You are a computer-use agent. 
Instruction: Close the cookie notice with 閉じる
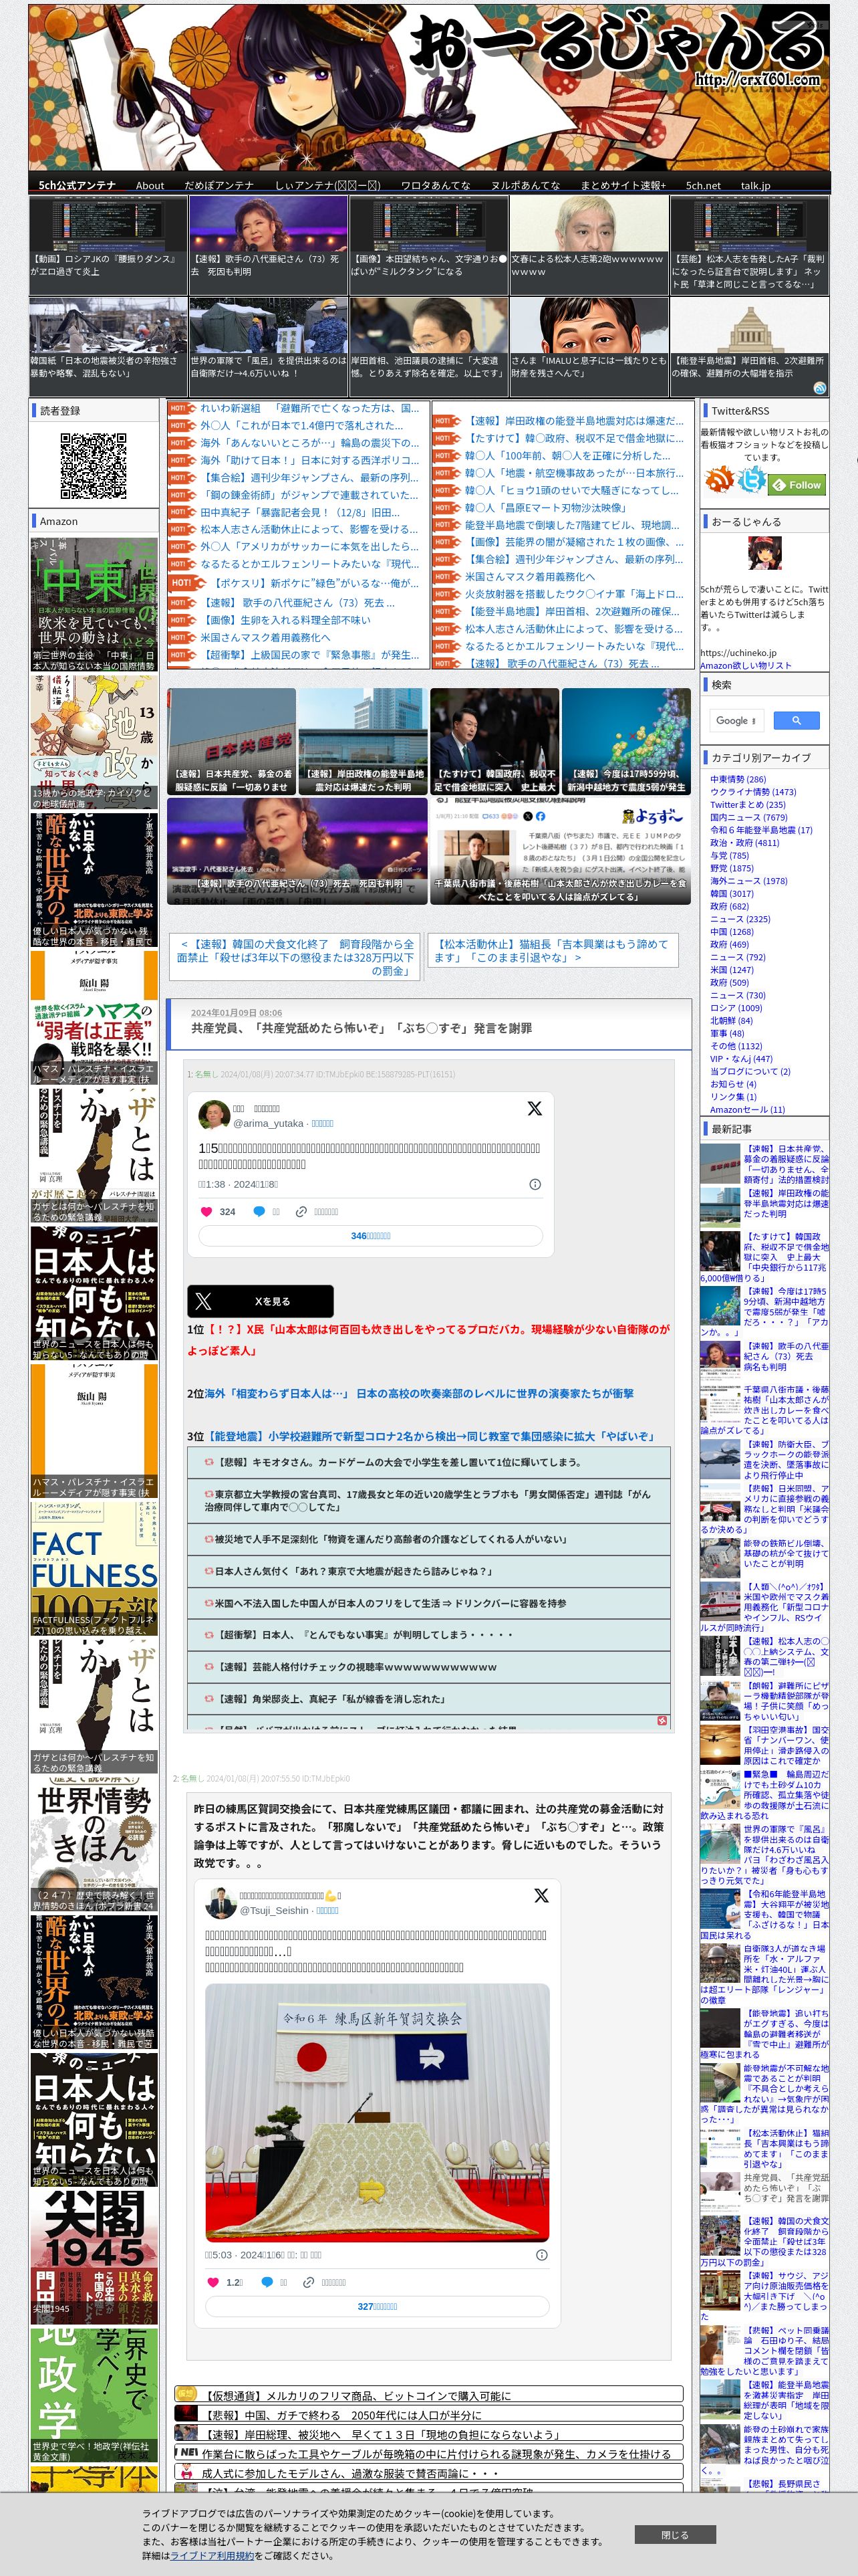coord(674,2535)
